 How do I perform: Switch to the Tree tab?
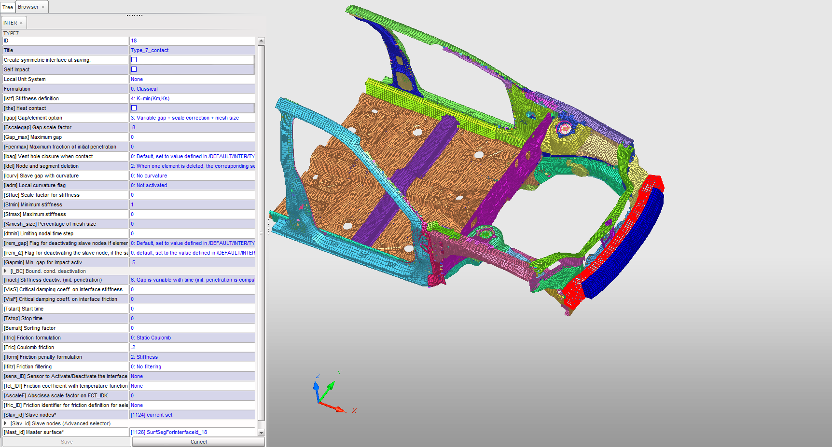tap(7, 7)
